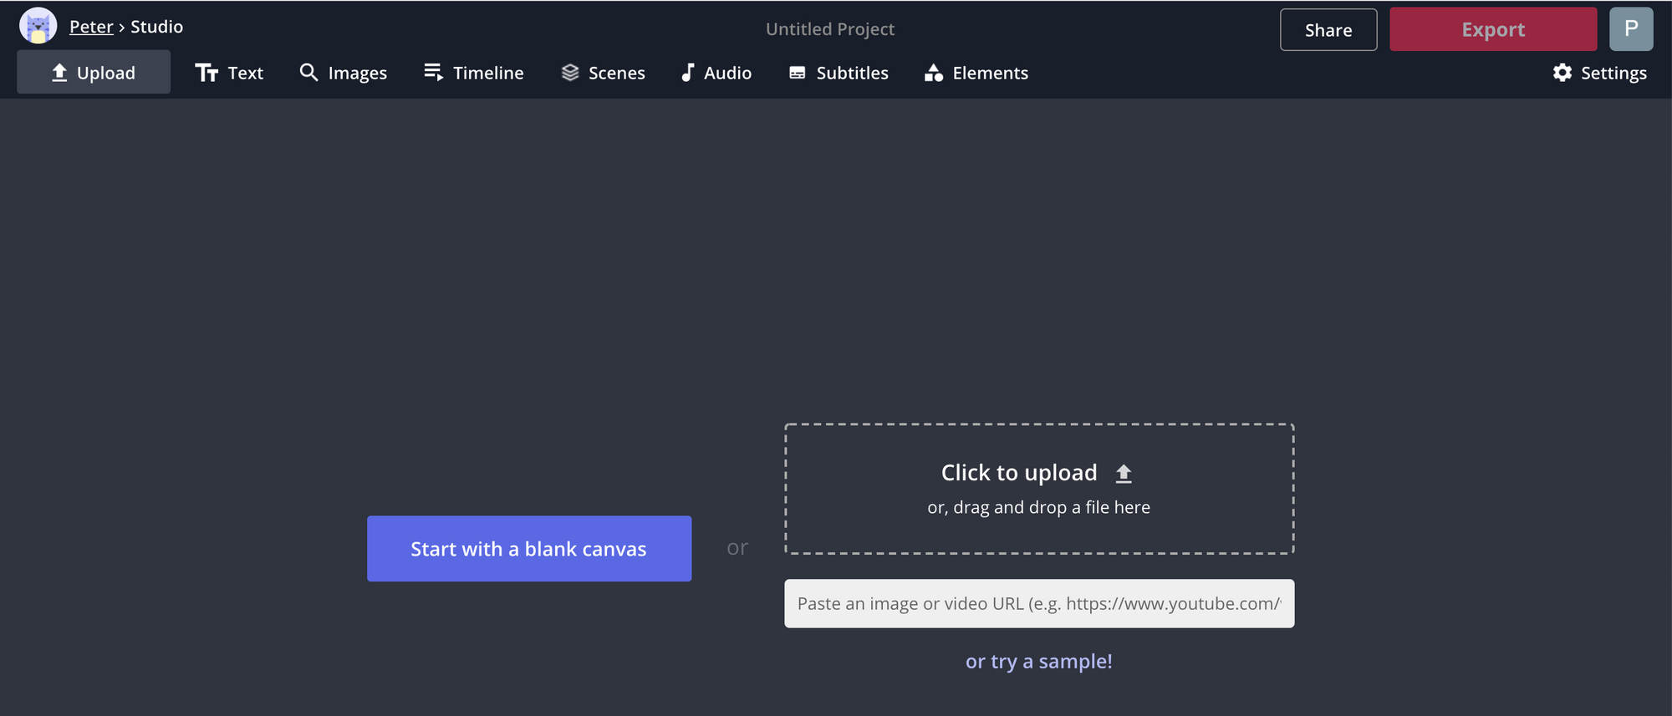Viewport: 1672px width, 716px height.
Task: Click the Timeline list icon
Action: (433, 73)
